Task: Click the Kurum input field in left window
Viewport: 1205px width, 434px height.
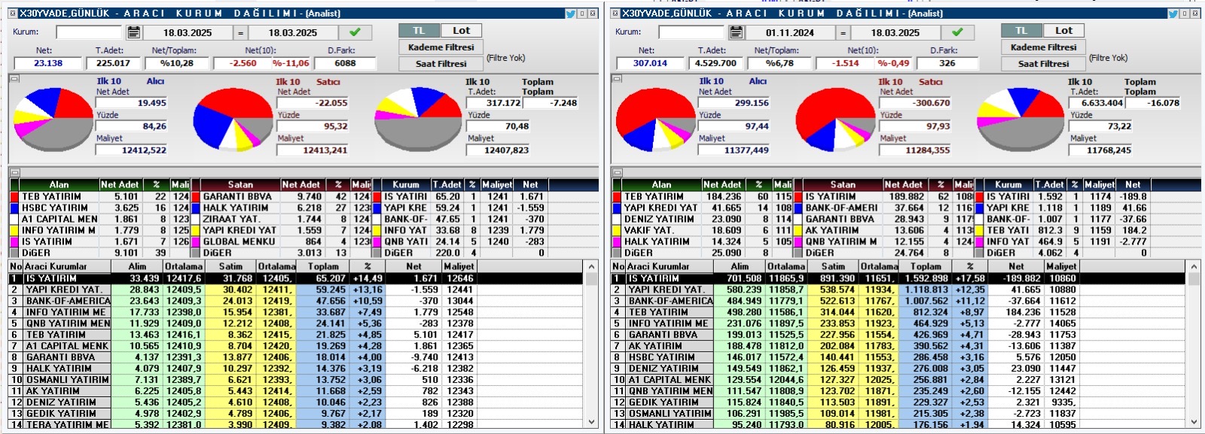Action: click(x=89, y=32)
